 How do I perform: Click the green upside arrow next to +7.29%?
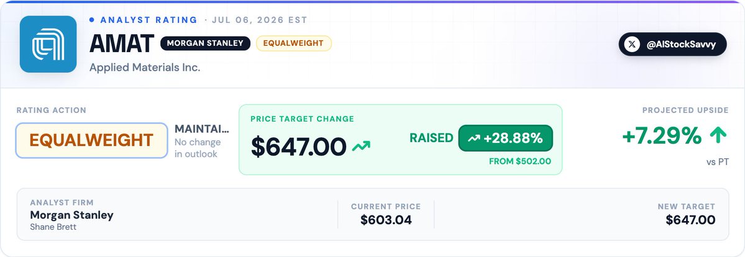(x=718, y=137)
